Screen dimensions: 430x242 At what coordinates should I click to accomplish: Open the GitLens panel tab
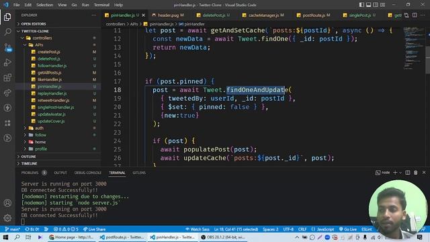(x=139, y=173)
